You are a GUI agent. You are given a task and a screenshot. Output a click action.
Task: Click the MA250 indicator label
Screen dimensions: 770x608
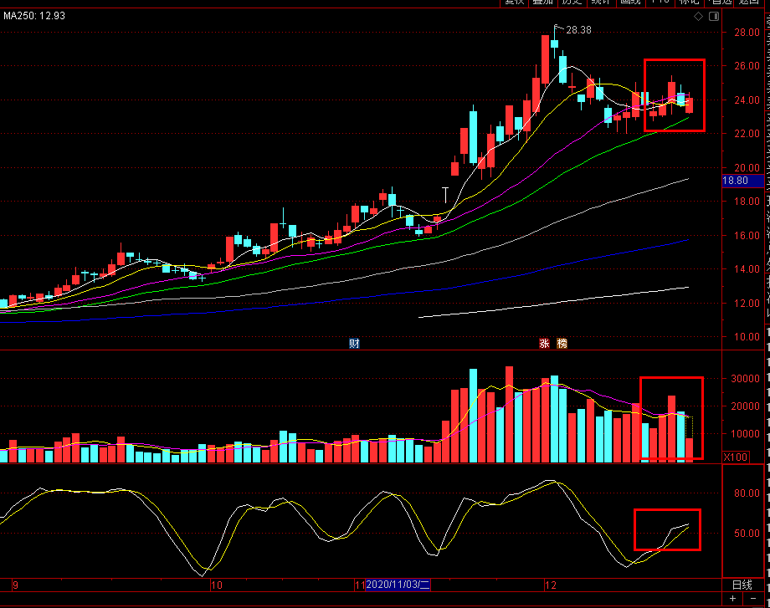(x=34, y=16)
